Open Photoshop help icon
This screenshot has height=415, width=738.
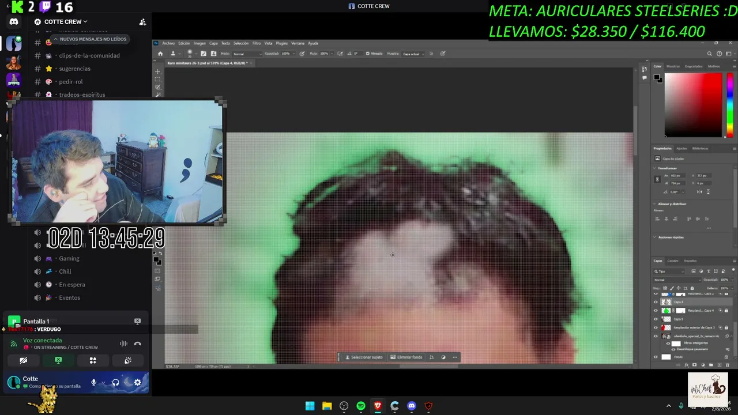tap(719, 54)
